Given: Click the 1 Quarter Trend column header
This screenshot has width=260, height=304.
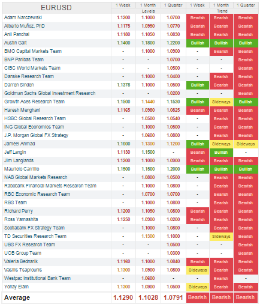Looking at the screenshot, I should [x=246, y=5].
